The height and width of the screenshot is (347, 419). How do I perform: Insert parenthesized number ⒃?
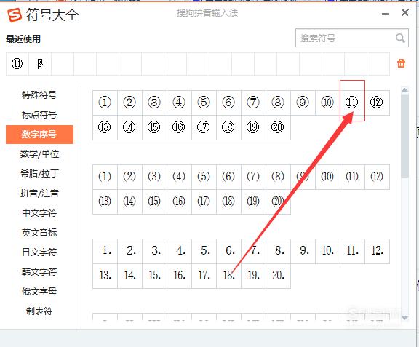tap(179, 202)
